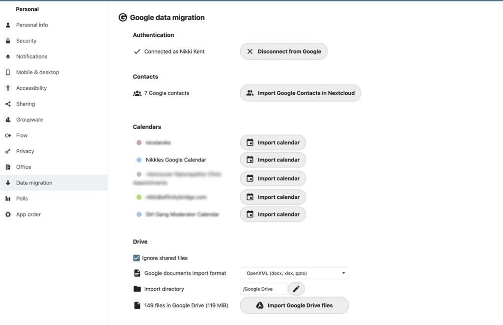Image resolution: width=503 pixels, height=325 pixels.
Task: Click the Groupware icon in the sidebar
Action: click(x=7, y=119)
